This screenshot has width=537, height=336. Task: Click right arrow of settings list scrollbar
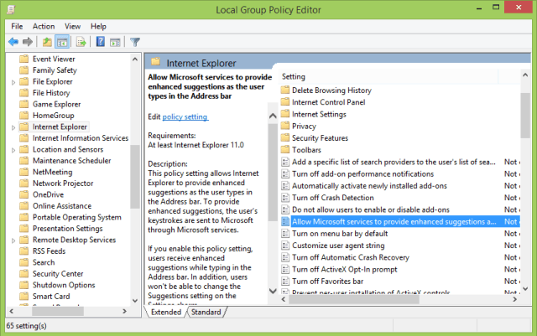[514, 299]
